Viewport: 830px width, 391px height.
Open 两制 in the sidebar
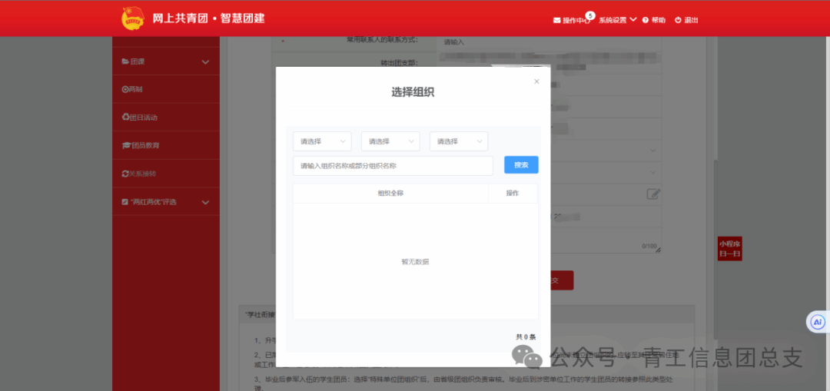132,89
